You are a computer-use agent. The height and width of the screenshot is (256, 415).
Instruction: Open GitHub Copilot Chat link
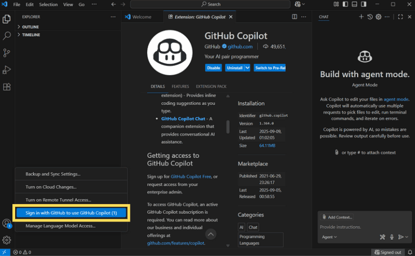coord(183,119)
